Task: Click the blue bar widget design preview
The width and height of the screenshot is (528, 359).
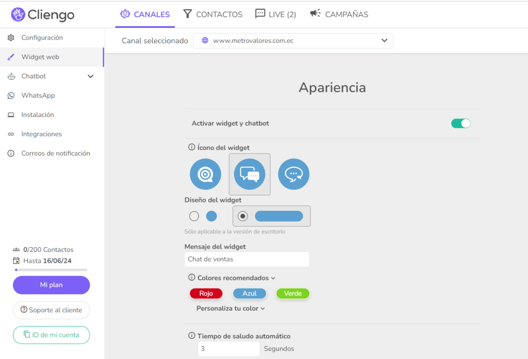Action: [x=279, y=216]
